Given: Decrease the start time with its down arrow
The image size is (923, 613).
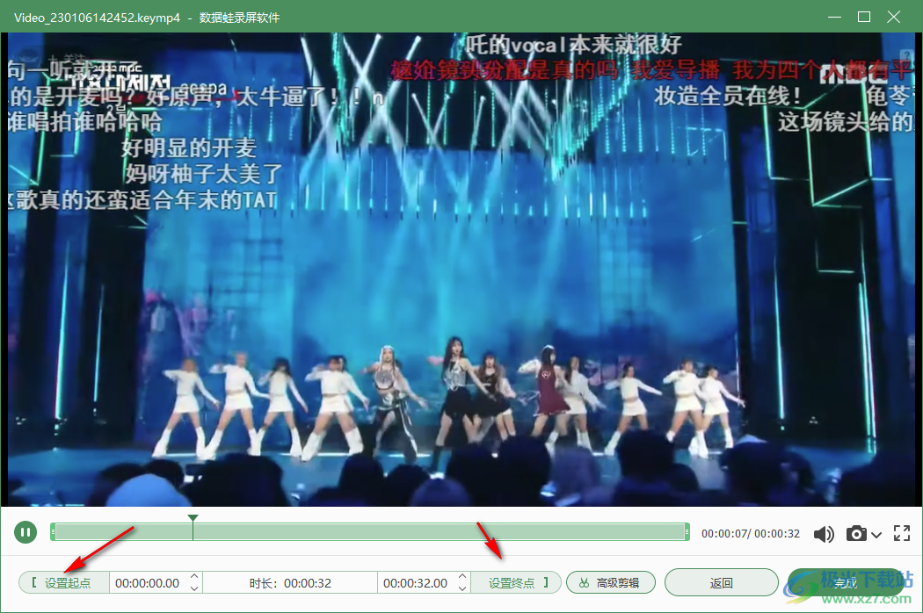Looking at the screenshot, I should point(195,588).
